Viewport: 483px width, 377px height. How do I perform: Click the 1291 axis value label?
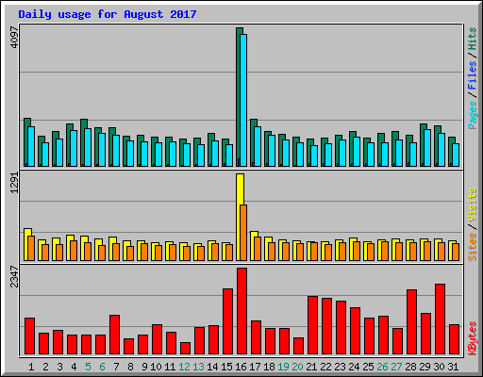point(14,183)
